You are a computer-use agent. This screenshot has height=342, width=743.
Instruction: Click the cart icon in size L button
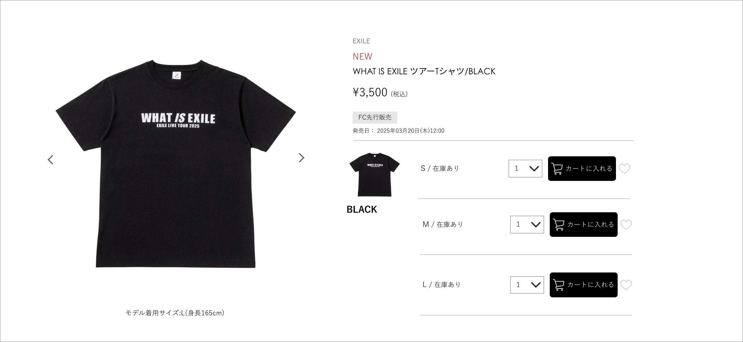[559, 285]
